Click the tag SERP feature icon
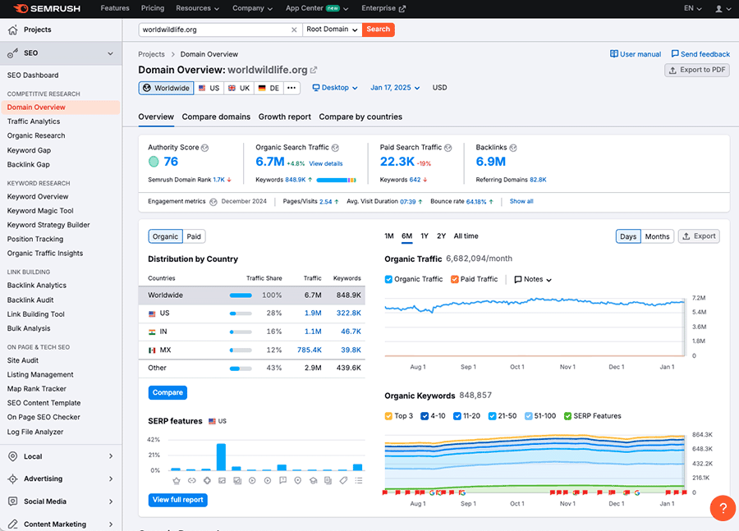 (x=343, y=481)
